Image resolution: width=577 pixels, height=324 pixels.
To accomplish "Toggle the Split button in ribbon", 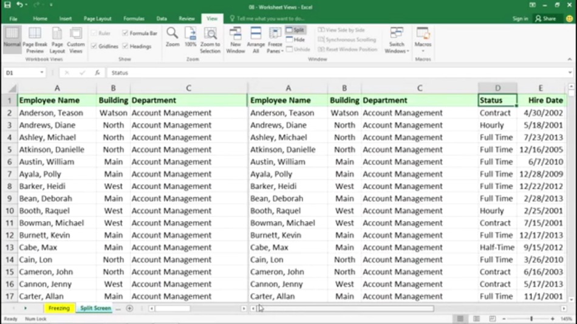I will pyautogui.click(x=295, y=30).
